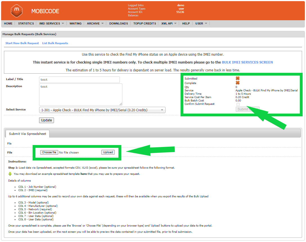Click the Update button
The image size is (306, 242).
(46, 120)
